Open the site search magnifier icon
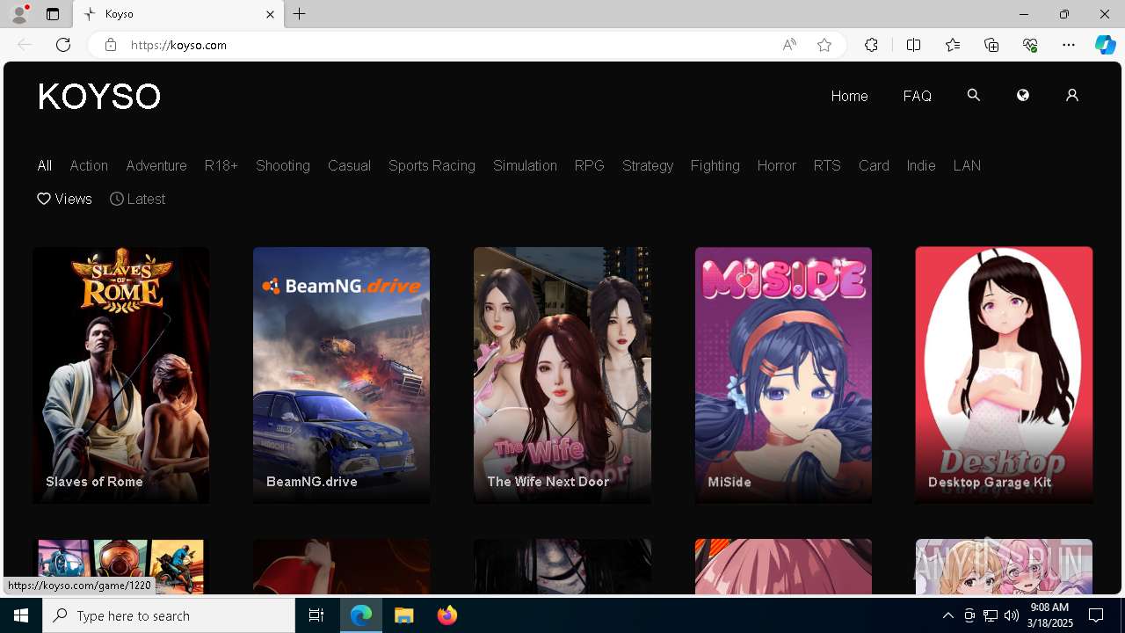The width and height of the screenshot is (1125, 633). coord(973,95)
